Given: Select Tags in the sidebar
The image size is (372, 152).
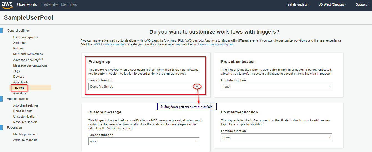Looking at the screenshot, I should (x=16, y=71).
